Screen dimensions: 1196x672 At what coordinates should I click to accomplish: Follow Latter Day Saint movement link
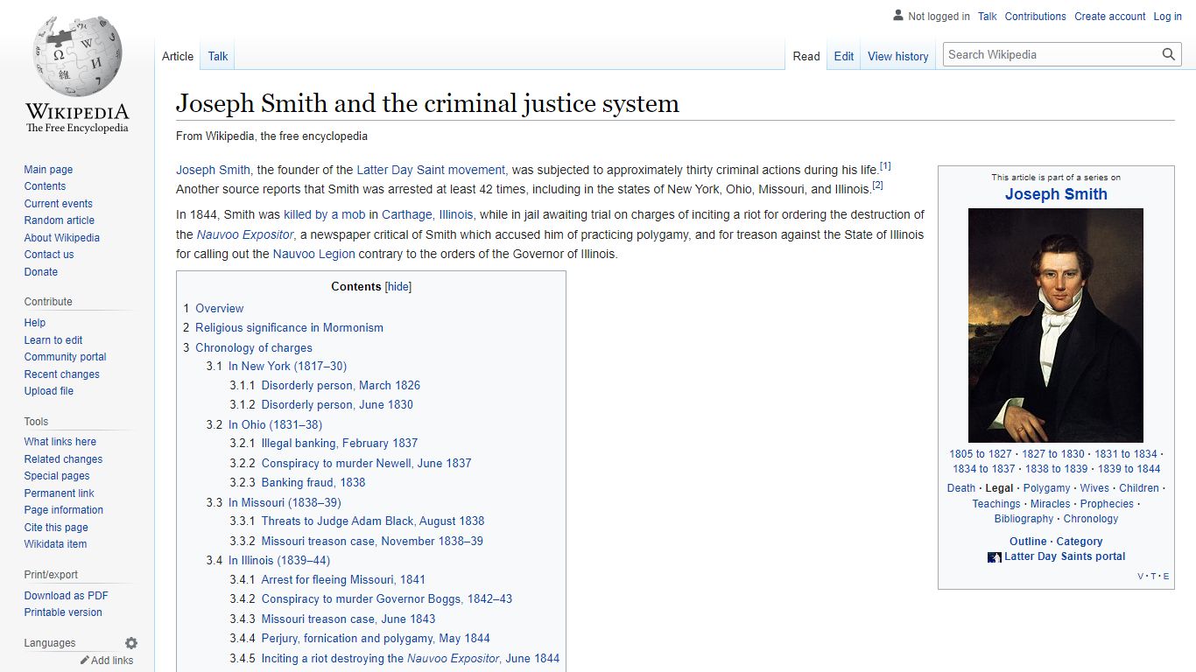coord(431,170)
